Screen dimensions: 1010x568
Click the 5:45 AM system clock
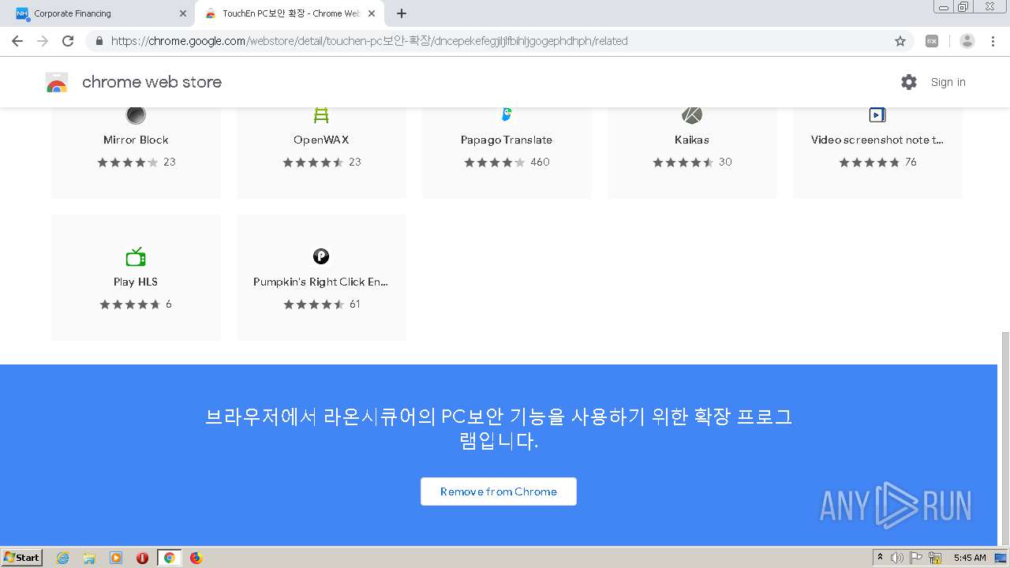click(x=970, y=558)
